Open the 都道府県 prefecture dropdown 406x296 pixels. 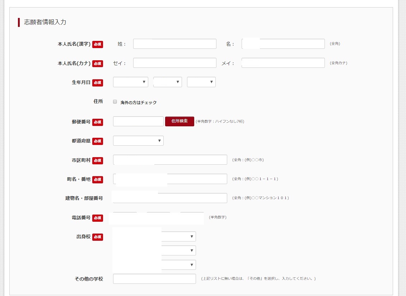coord(138,141)
